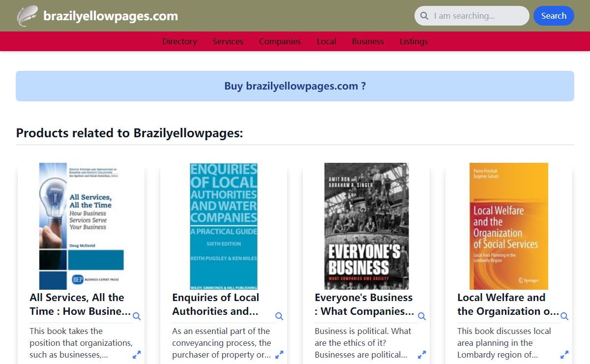This screenshot has height=364, width=590.
Task: Expand description of Everyone's Business
Action: 422,355
